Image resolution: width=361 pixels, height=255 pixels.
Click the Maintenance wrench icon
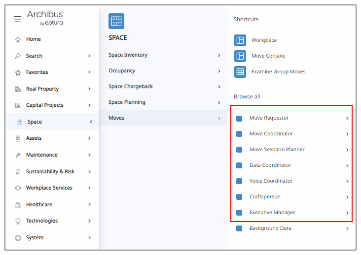(x=18, y=155)
